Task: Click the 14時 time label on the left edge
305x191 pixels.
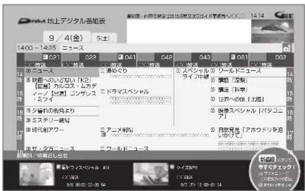Action: (20, 77)
